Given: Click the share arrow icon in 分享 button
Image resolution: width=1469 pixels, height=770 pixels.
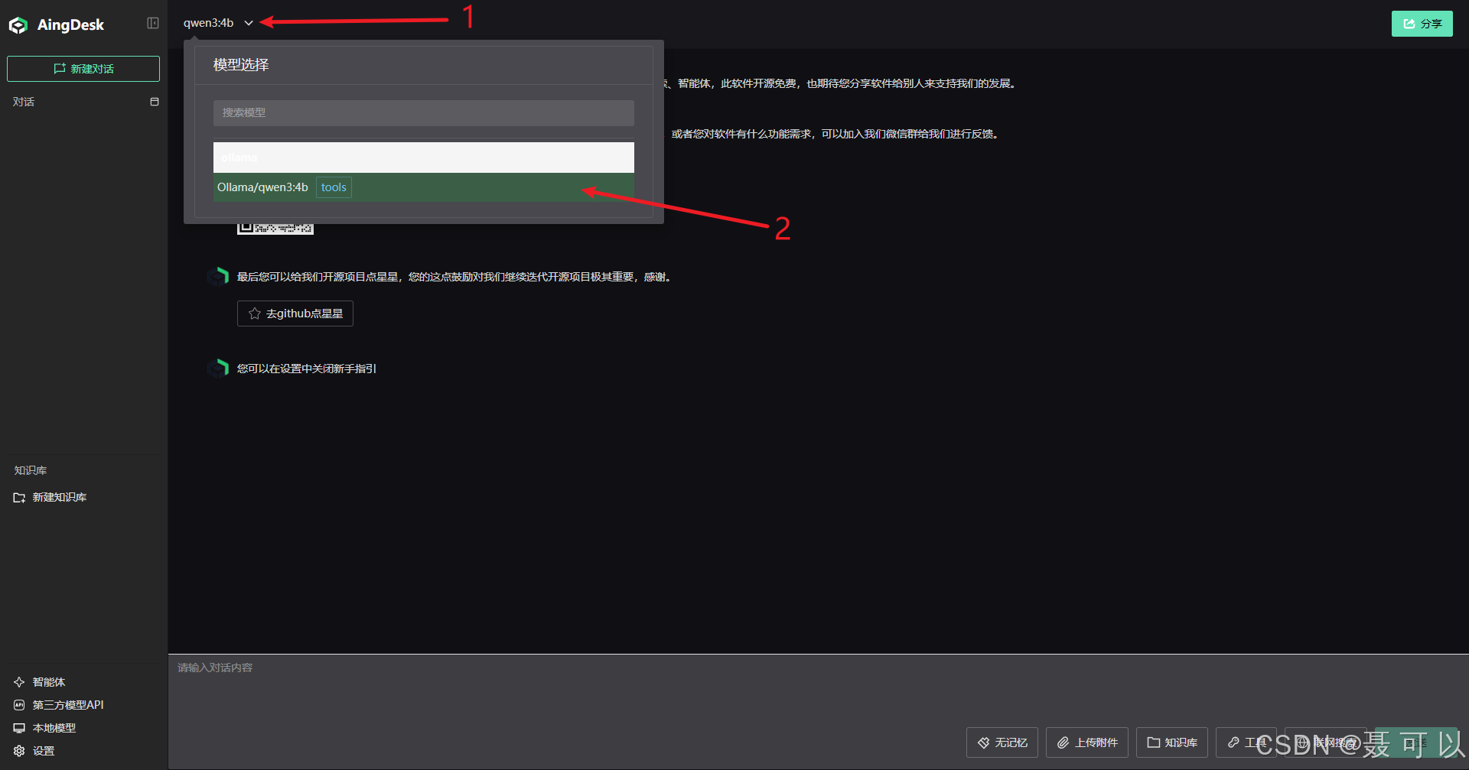Looking at the screenshot, I should click(1409, 24).
